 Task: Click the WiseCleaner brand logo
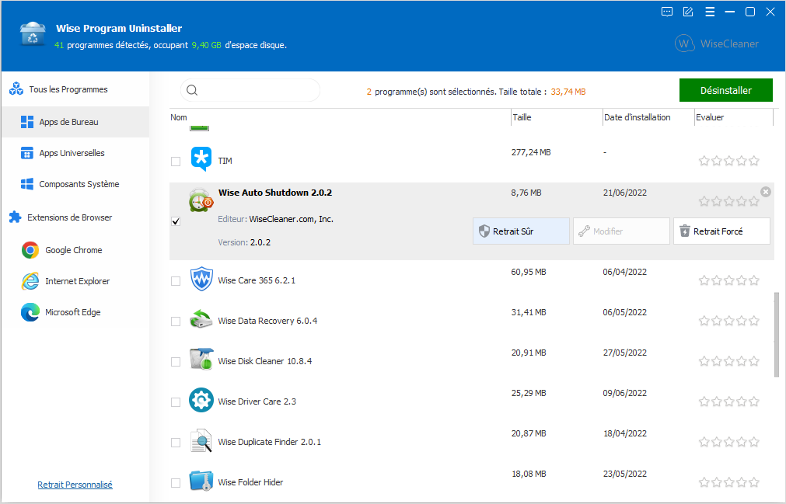716,43
